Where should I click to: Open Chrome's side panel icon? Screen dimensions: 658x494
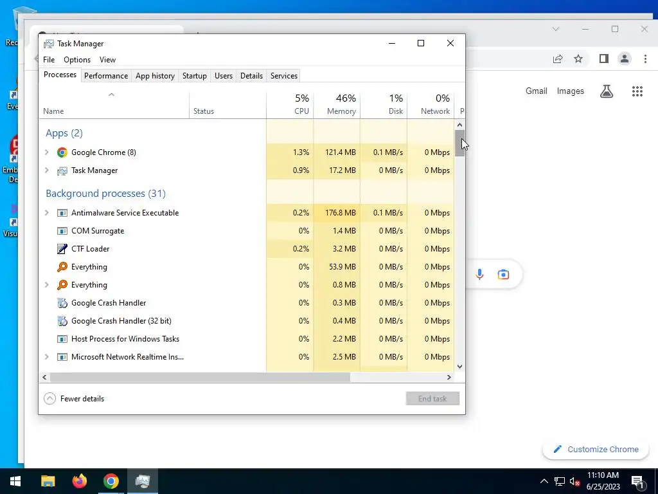coord(604,59)
